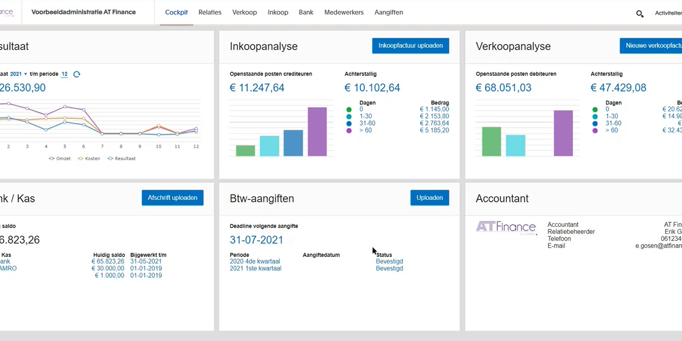This screenshot has width=682, height=341.
Task: Click the Inkoopfactuur uploaden button
Action: 411,46
